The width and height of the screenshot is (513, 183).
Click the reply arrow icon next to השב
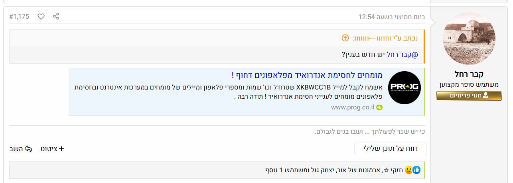[x=28, y=149]
